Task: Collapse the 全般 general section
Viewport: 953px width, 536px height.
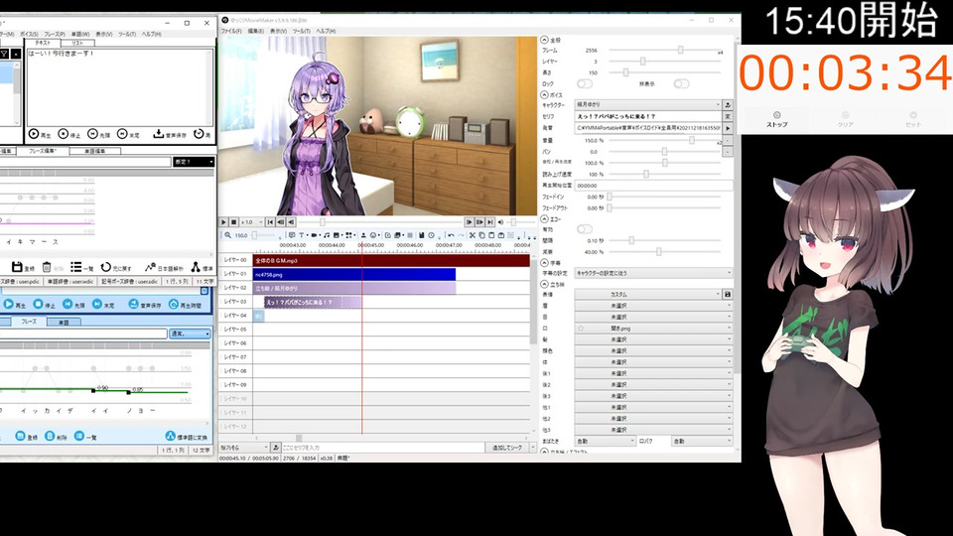Action: coord(544,40)
